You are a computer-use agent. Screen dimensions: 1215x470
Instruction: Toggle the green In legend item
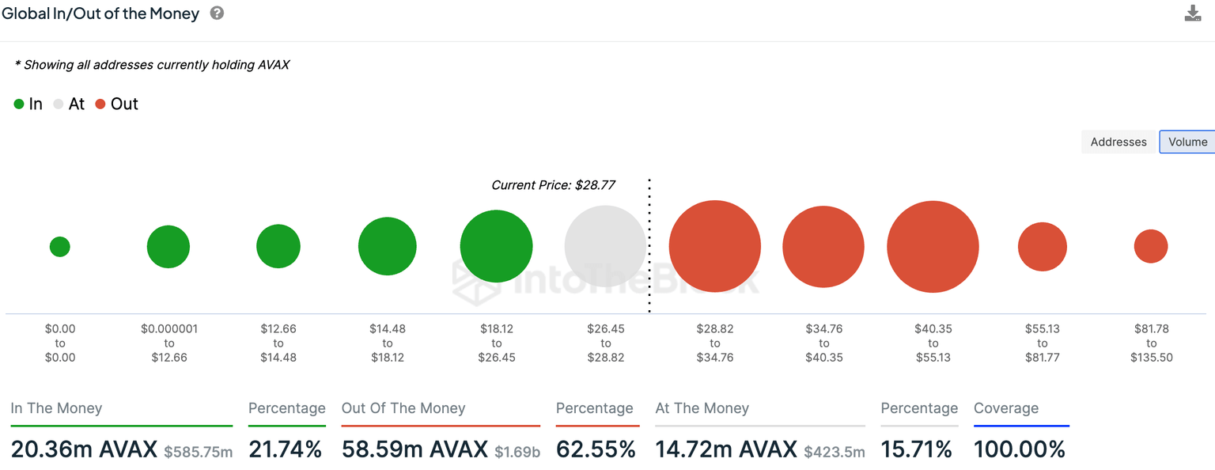pyautogui.click(x=28, y=104)
